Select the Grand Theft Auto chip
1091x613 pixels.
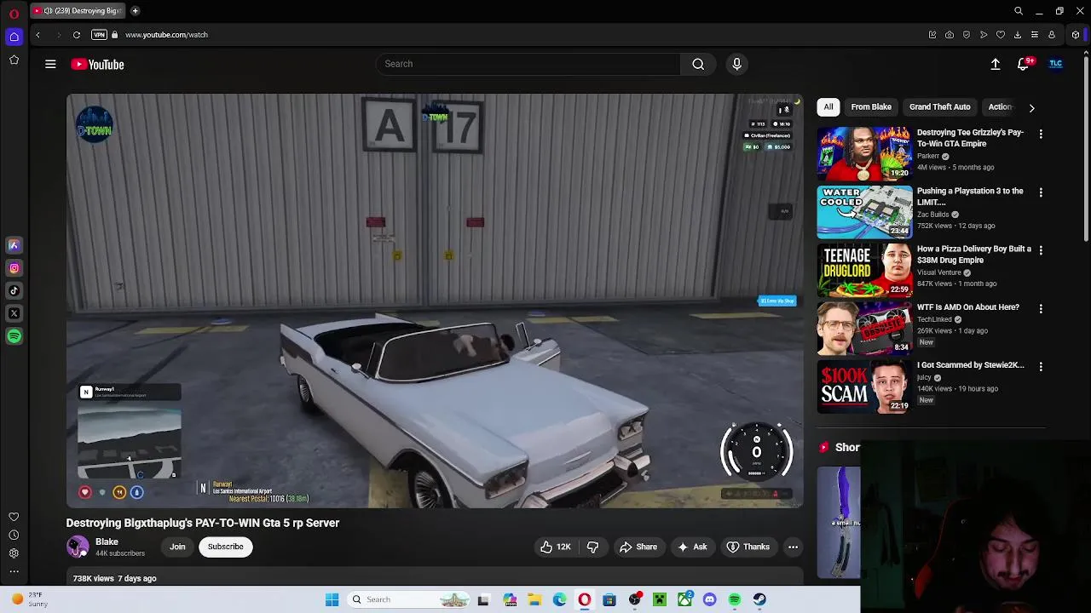[x=939, y=107]
